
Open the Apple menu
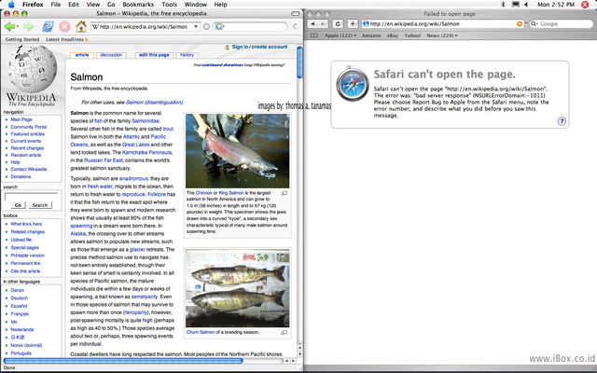pos(11,4)
